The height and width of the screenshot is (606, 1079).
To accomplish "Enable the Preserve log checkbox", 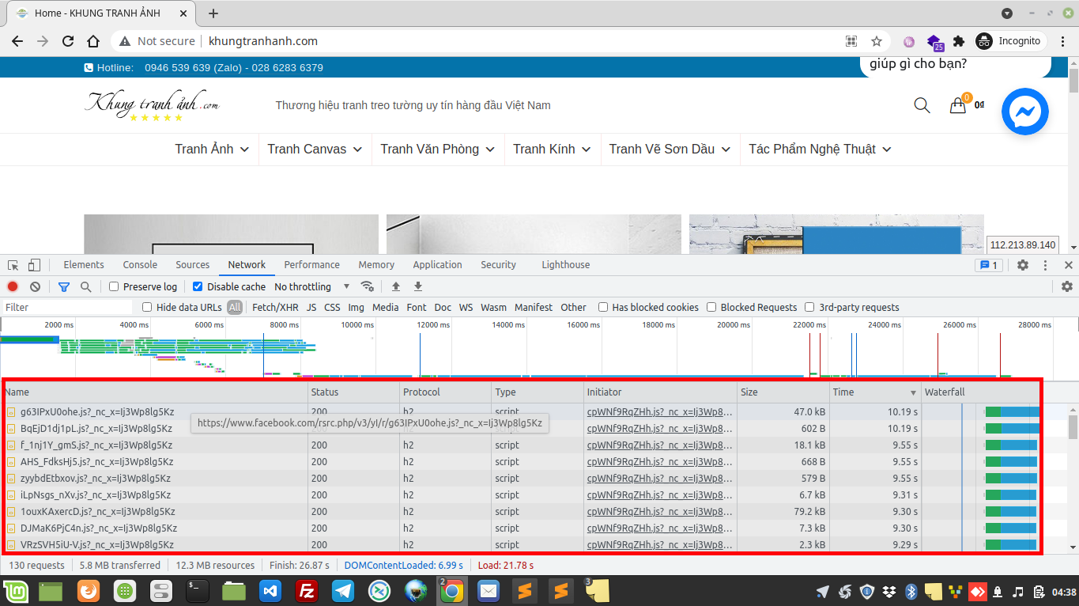I will (x=114, y=286).
